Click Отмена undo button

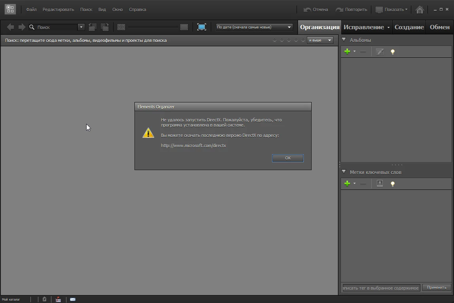316,9
